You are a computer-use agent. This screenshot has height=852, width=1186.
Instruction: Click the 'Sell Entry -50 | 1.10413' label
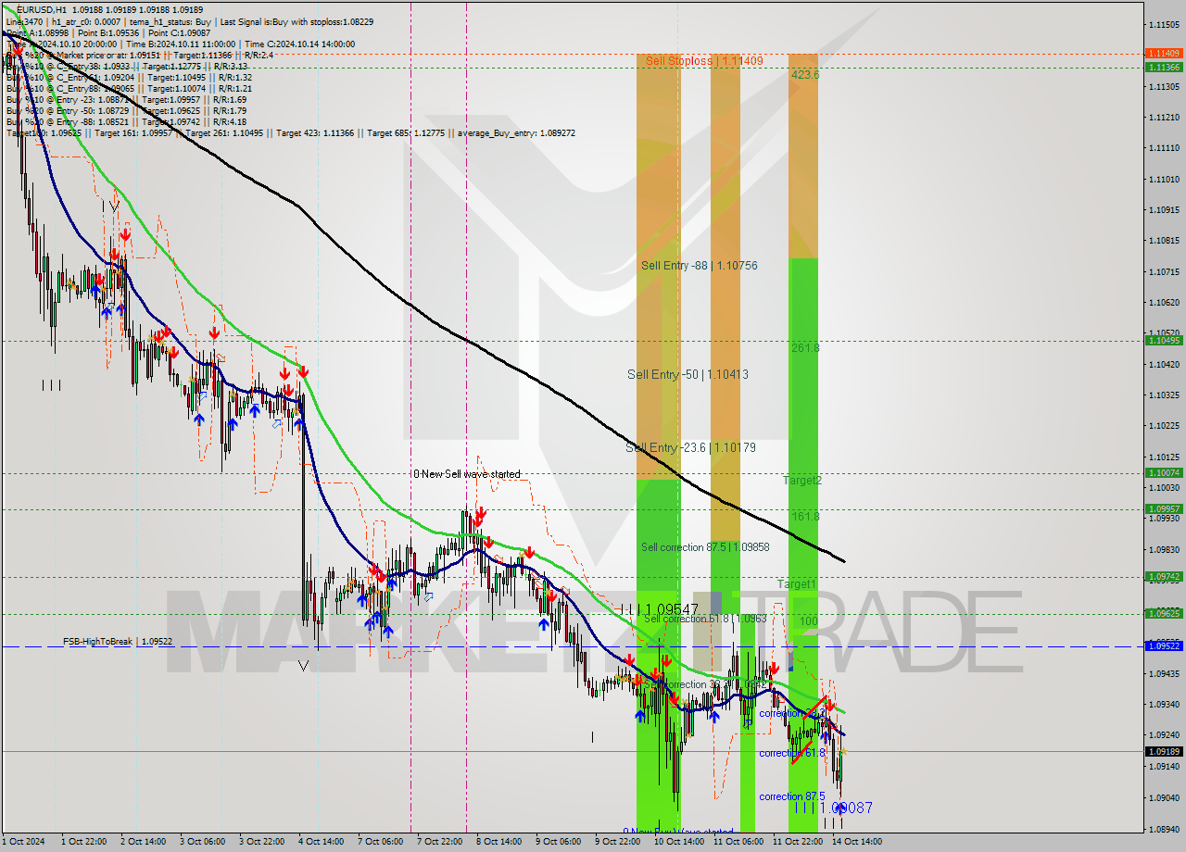pyautogui.click(x=688, y=374)
